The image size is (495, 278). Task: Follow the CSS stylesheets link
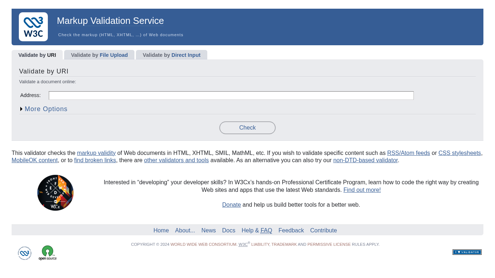pyautogui.click(x=459, y=153)
